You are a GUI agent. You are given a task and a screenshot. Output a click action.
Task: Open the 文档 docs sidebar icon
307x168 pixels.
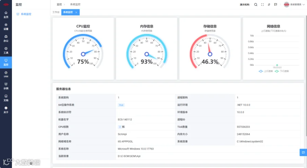[6, 98]
